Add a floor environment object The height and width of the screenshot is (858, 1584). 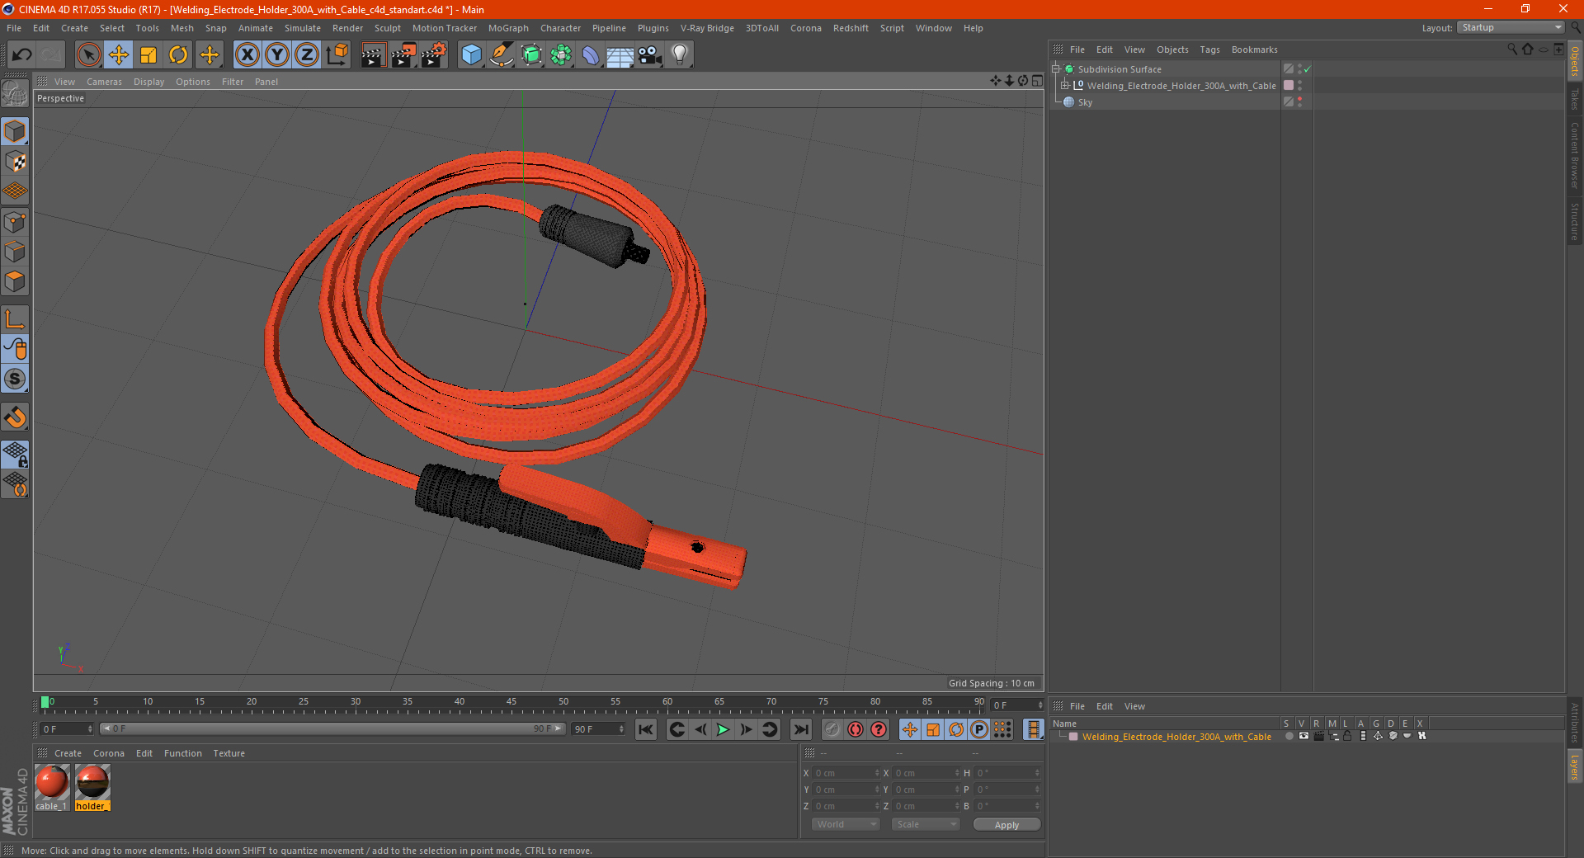[620, 55]
